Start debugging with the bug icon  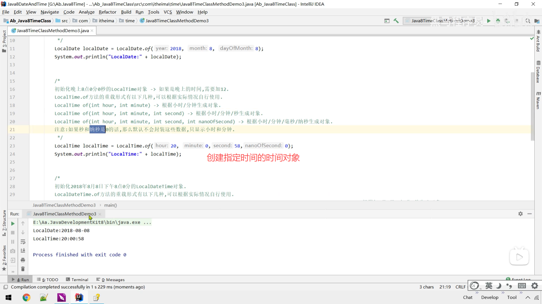click(498, 21)
